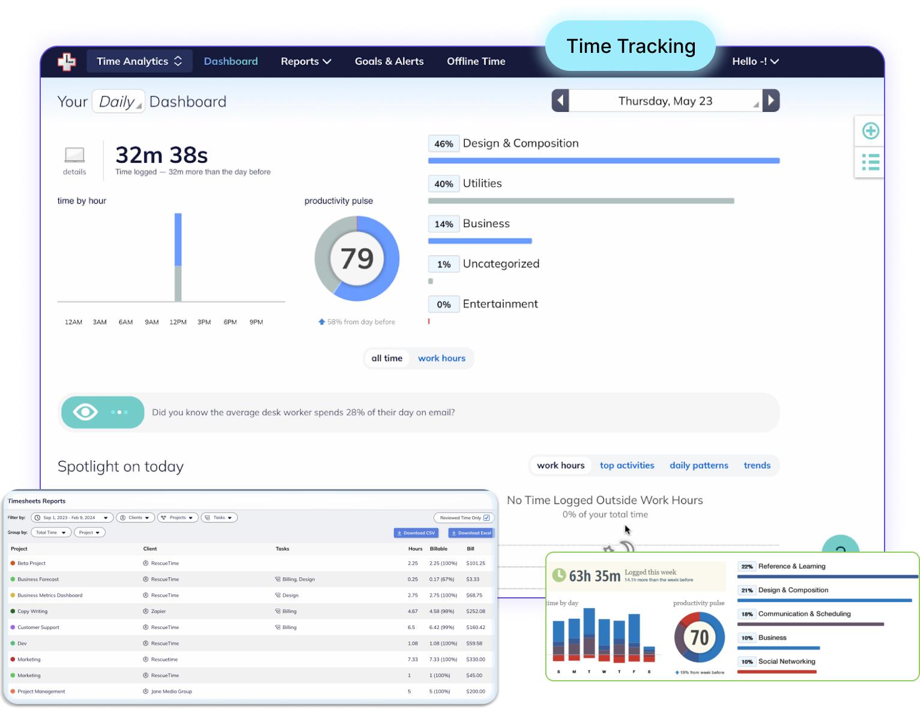Image resolution: width=920 pixels, height=709 pixels.
Task: Open the Projects filter dropdown
Action: (x=178, y=517)
